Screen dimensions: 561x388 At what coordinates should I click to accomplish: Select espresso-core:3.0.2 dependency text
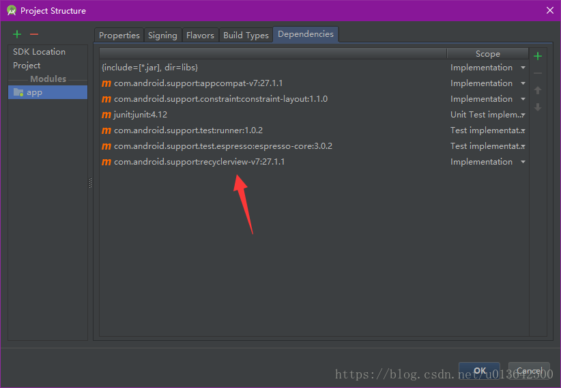(223, 147)
